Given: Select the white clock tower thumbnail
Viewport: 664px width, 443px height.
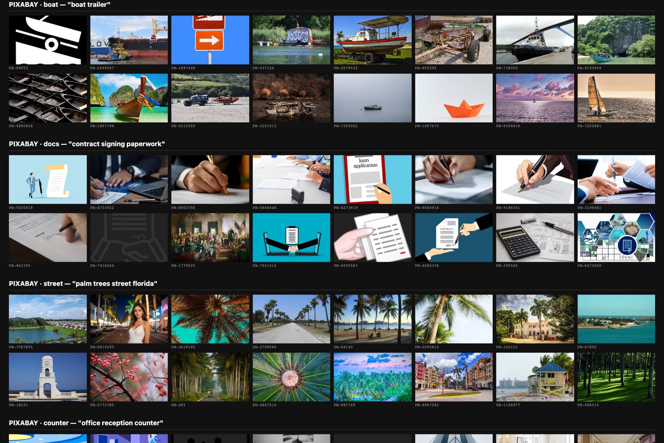Looking at the screenshot, I should [48, 377].
